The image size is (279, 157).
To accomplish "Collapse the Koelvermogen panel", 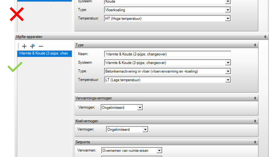I will pos(255,121).
